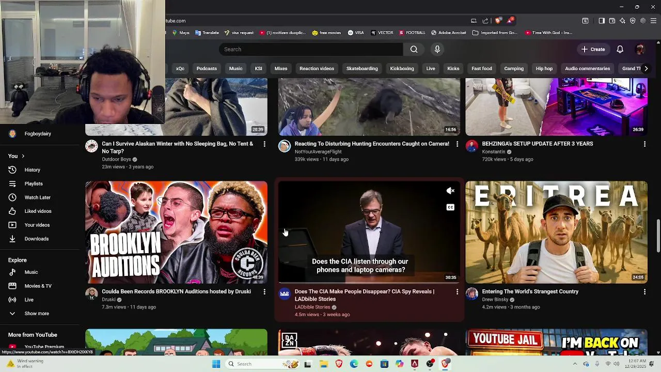
Task: Open Brave VPN shield icon
Action: (633, 21)
